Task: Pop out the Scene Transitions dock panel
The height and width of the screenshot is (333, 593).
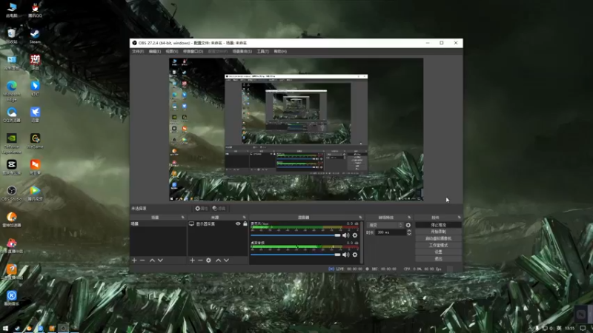Action: [x=409, y=218]
